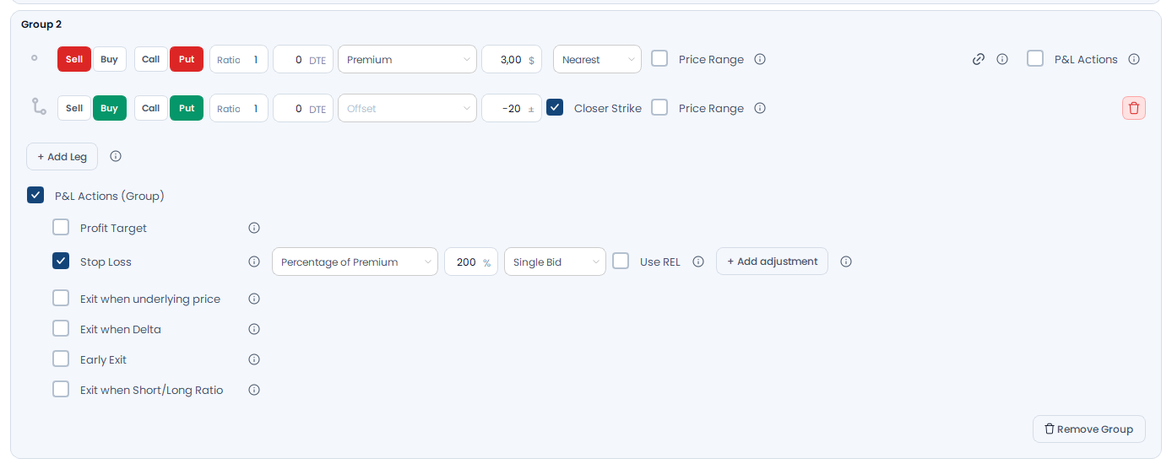Enable Price Range on the Sell Put leg
Viewport: 1172px width, 464px height.
click(659, 58)
